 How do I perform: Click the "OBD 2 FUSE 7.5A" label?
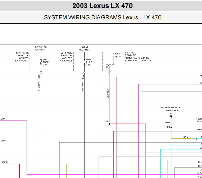point(89,62)
